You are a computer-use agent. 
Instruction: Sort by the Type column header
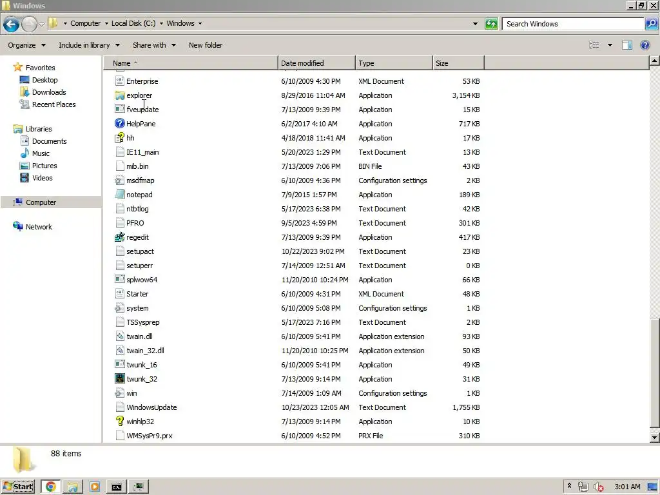coord(394,63)
